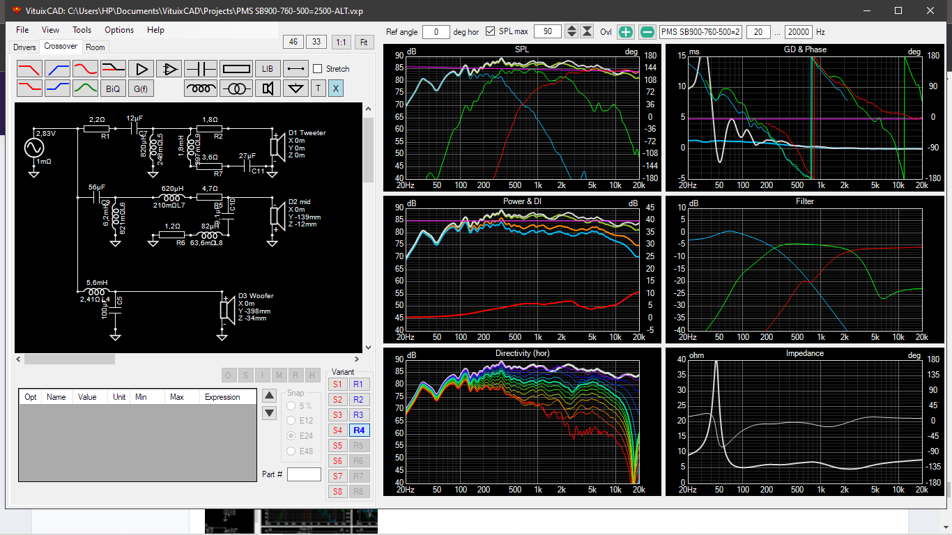This screenshot has width=952, height=535.
Task: Select variant S4
Action: point(337,431)
